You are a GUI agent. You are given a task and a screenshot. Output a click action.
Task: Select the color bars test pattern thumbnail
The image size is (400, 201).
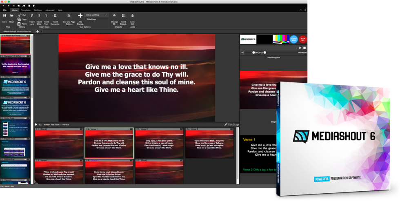pos(281,40)
